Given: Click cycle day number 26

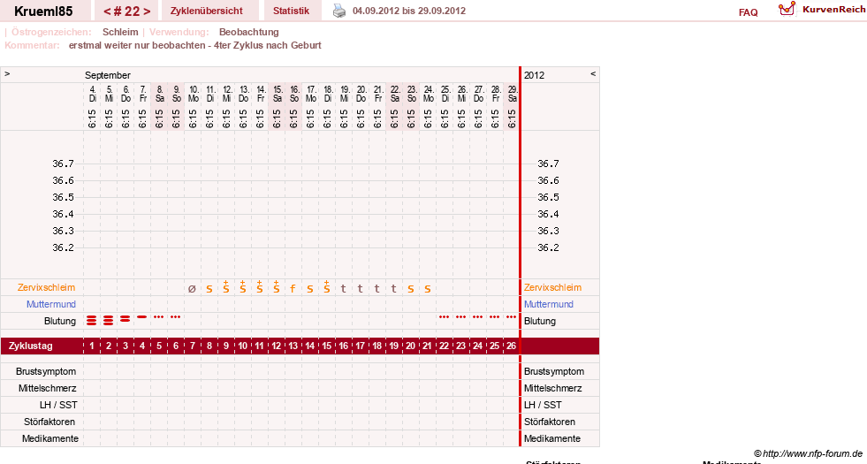Looking at the screenshot, I should (512, 346).
